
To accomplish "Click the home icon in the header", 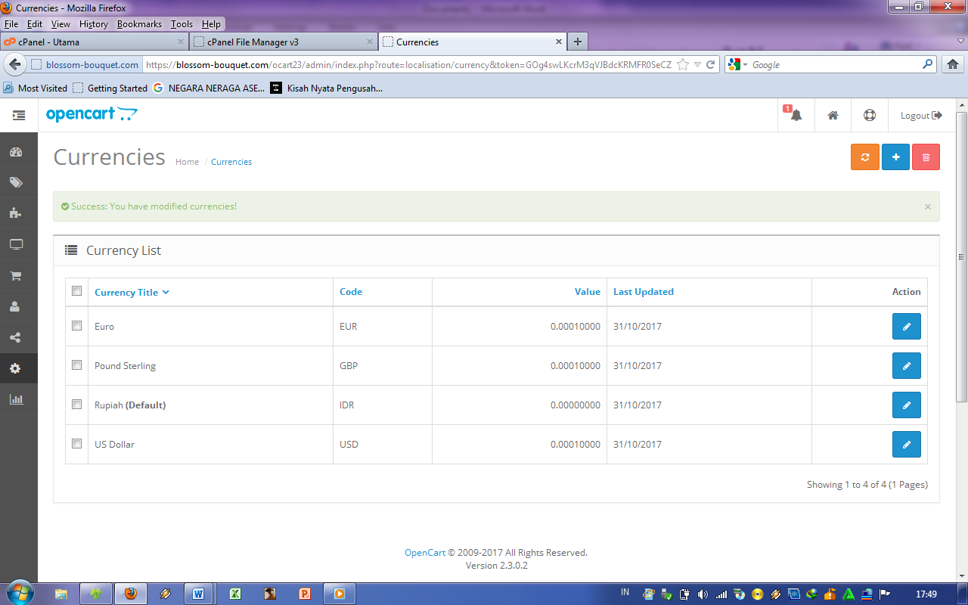I will [833, 116].
